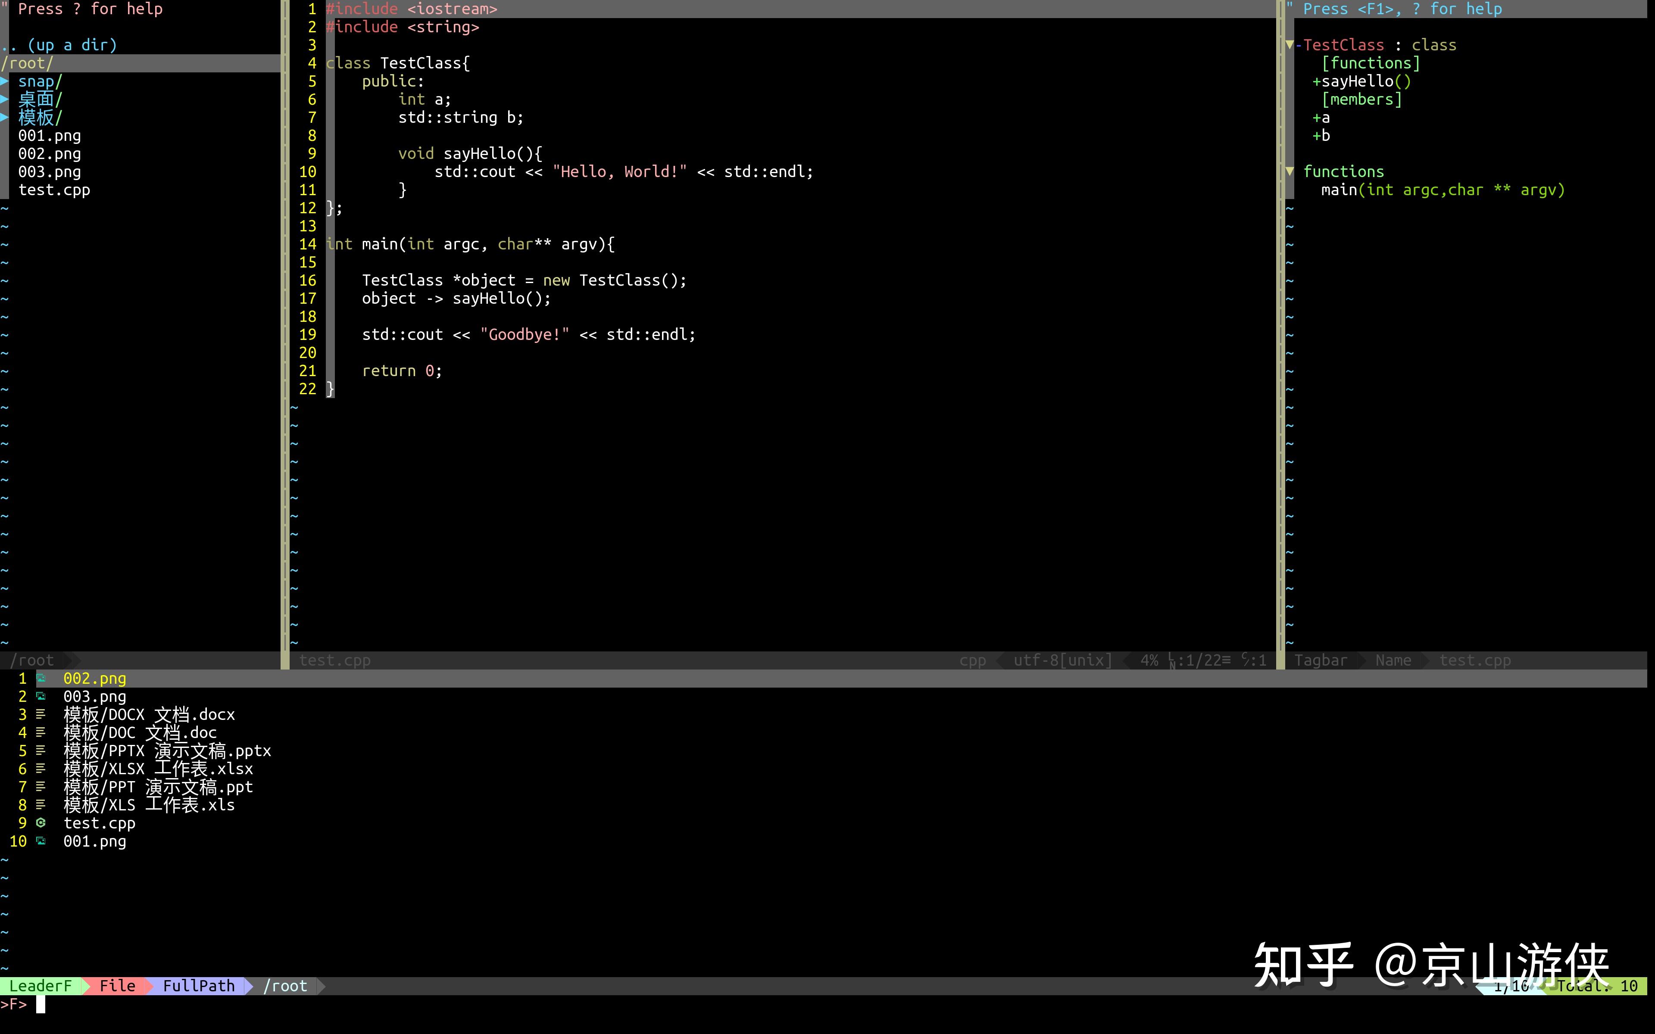Click the document icon beside XLS 工作表.xls

point(42,805)
